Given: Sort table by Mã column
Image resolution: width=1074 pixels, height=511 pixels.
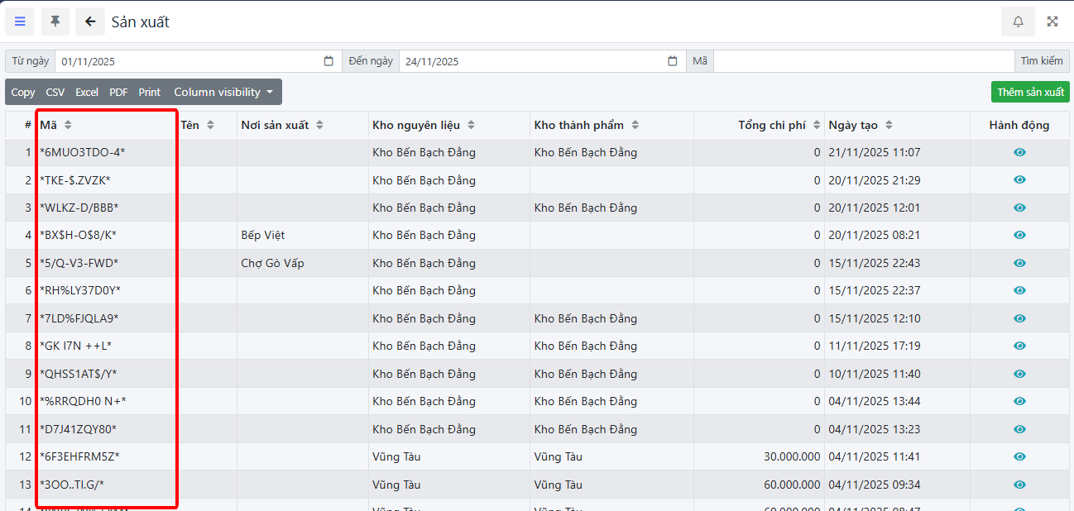Looking at the screenshot, I should point(68,125).
